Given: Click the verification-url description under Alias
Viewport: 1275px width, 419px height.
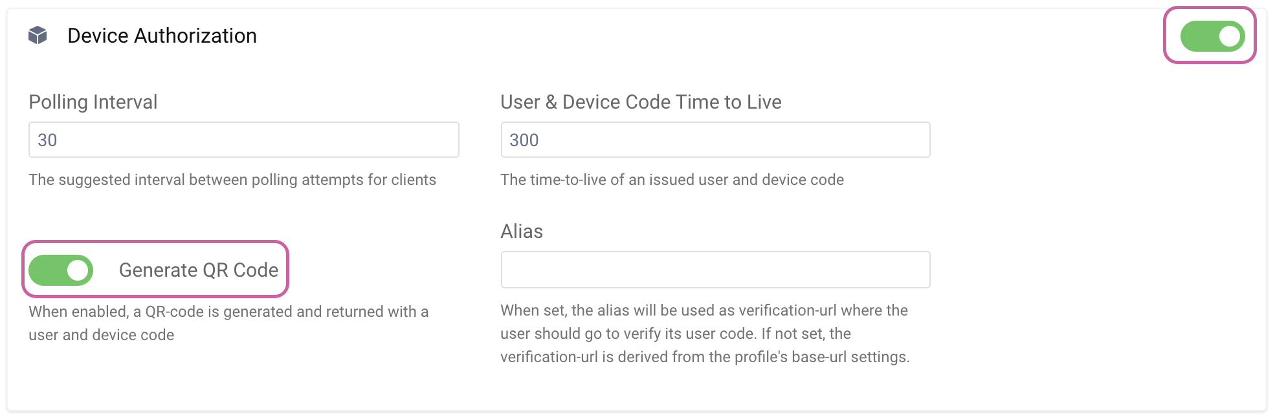Looking at the screenshot, I should [704, 334].
